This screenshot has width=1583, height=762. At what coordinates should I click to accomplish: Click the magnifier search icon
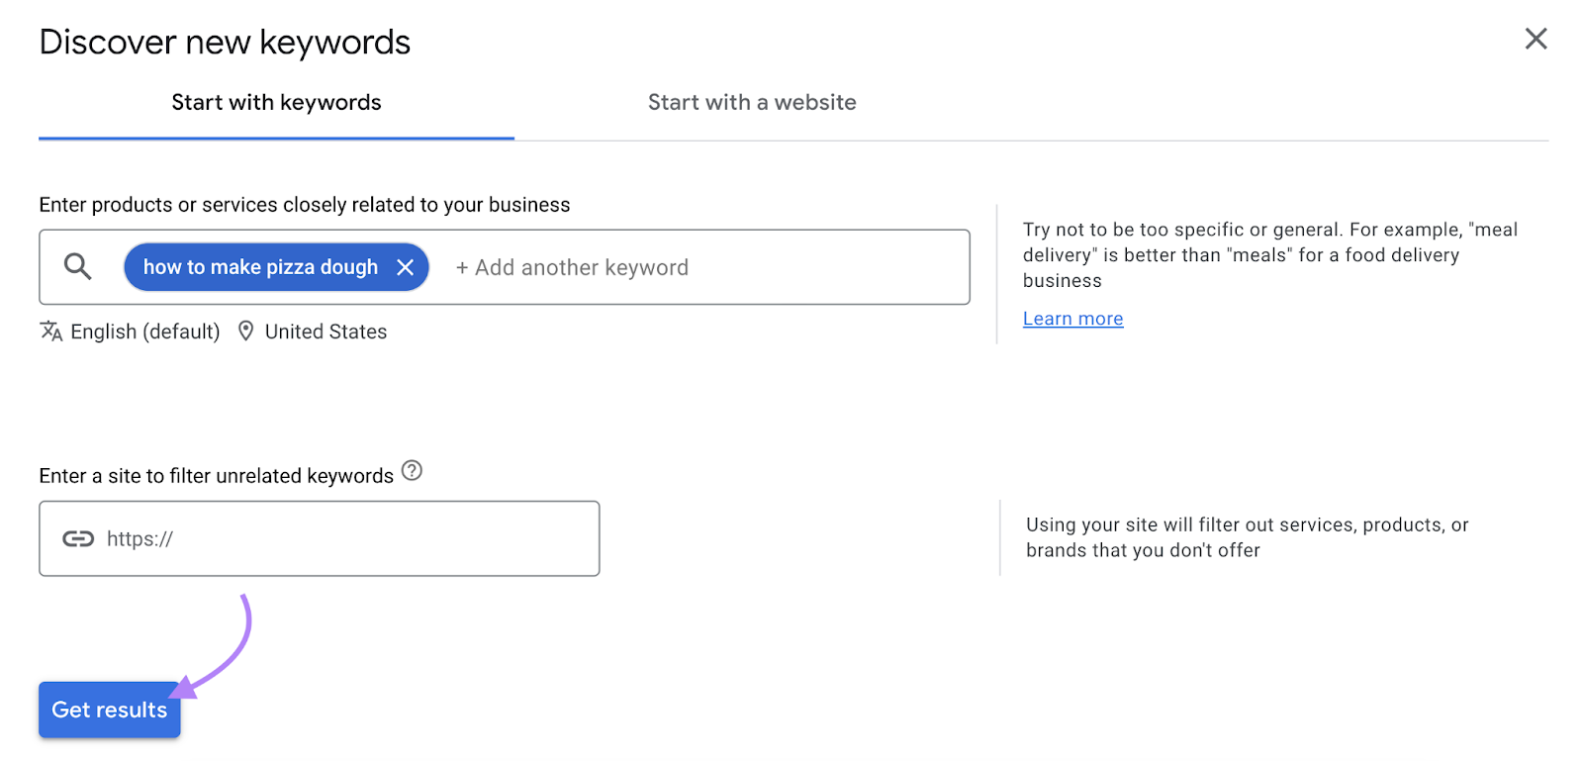[77, 267]
